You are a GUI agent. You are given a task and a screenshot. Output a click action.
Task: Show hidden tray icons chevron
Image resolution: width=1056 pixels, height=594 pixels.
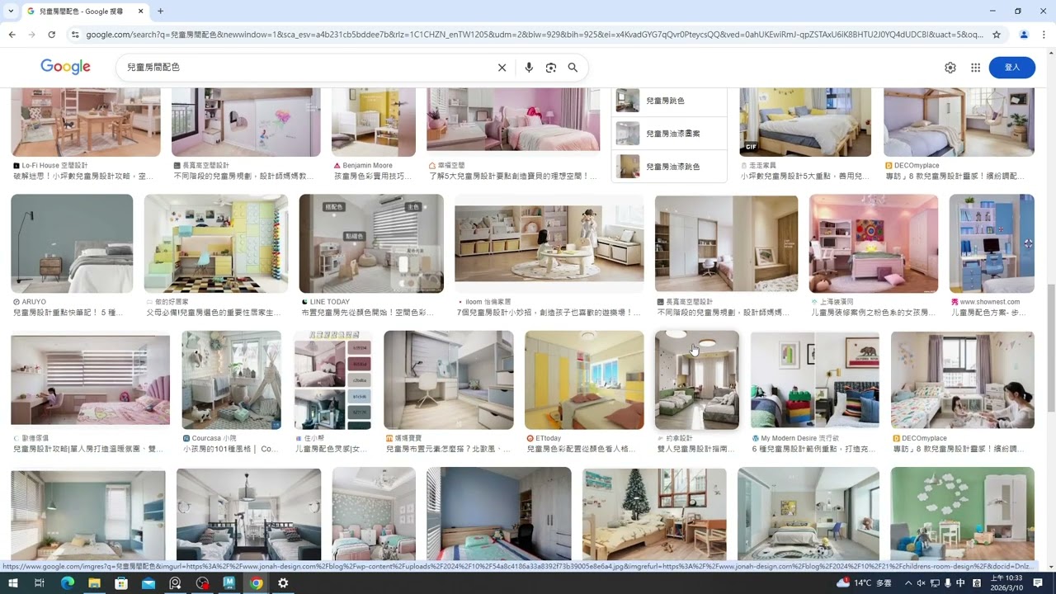(x=907, y=583)
